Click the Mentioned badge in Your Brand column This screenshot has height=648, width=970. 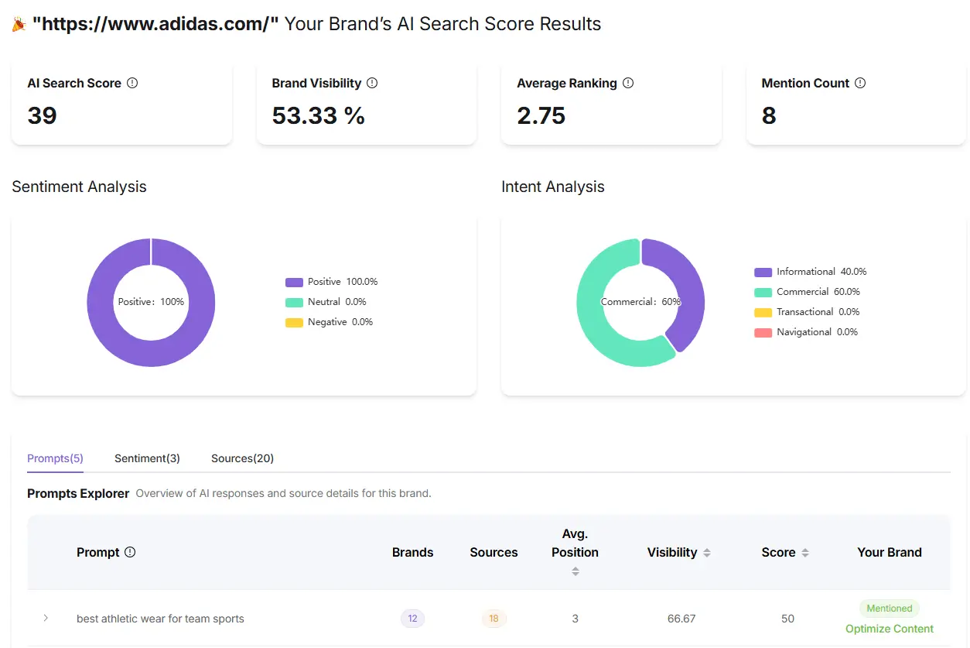point(890,609)
